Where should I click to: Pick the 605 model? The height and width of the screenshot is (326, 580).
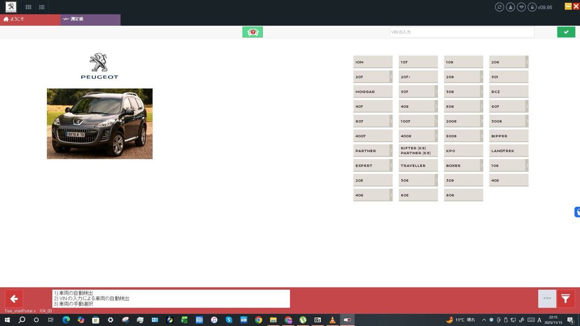[x=418, y=195]
